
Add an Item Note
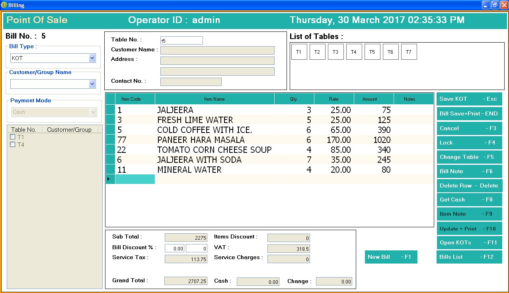tap(469, 214)
